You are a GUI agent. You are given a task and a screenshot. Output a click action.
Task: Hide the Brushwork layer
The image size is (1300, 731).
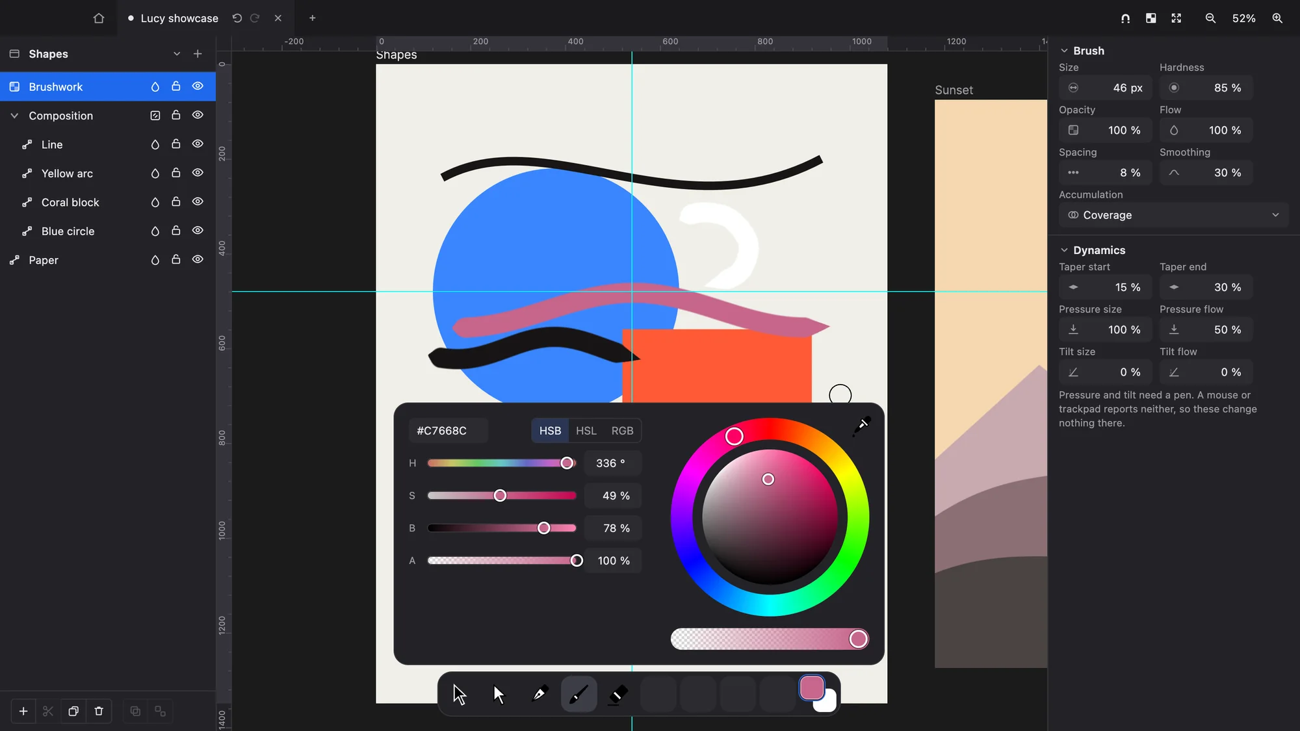coord(198,86)
